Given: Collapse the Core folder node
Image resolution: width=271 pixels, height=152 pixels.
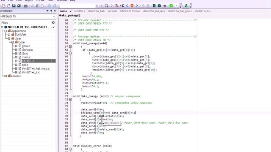Looking at the screenshot, I should pyautogui.click(x=13, y=42).
